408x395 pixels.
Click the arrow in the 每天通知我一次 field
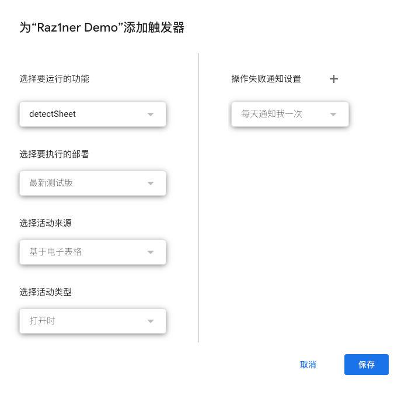tap(333, 114)
